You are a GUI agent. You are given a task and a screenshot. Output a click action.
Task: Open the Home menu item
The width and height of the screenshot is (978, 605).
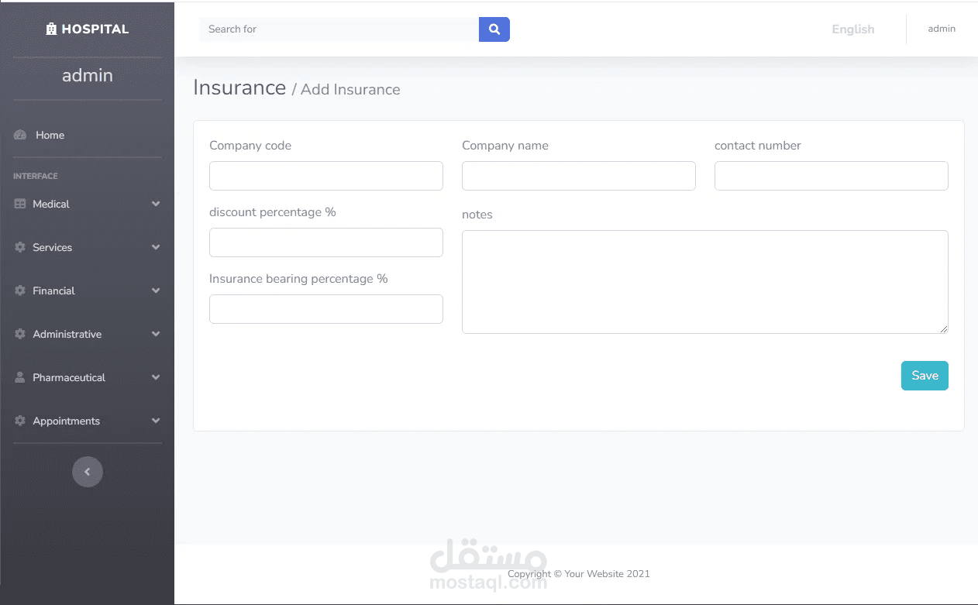tap(50, 135)
